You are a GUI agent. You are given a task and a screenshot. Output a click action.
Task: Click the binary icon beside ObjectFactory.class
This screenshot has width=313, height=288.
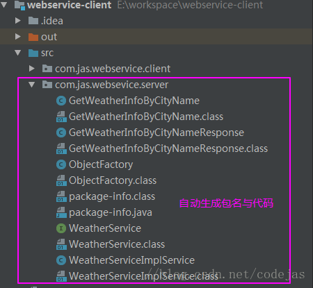tap(61, 180)
